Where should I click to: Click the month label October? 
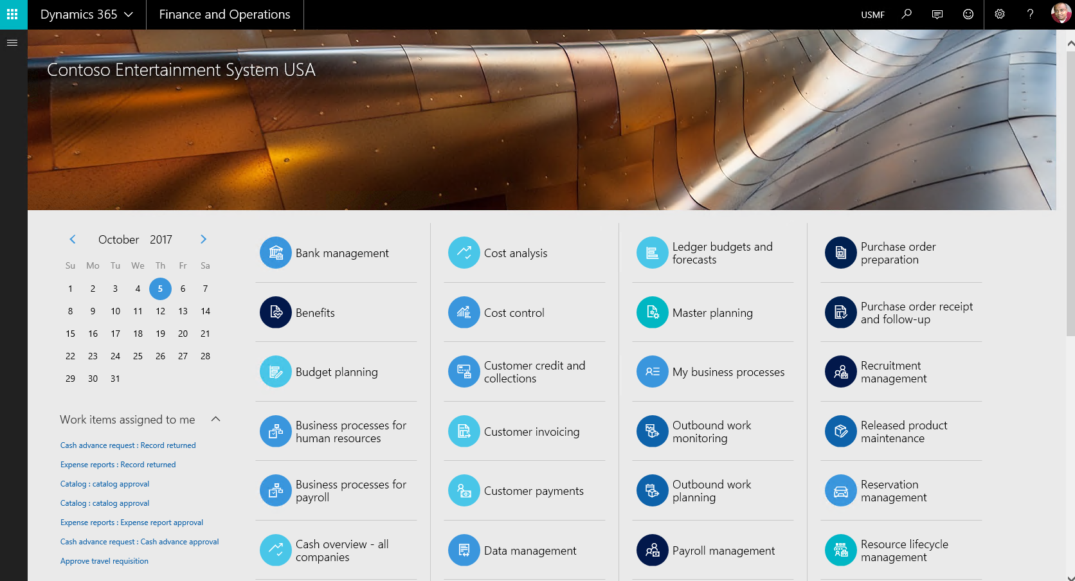click(x=118, y=240)
